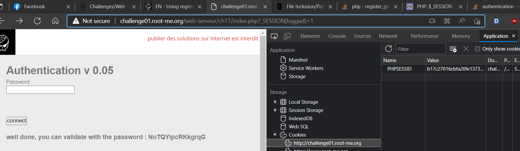Screen dimensions: 520x151
Task: Click the cookie Filter text box
Action: (x=421, y=49)
